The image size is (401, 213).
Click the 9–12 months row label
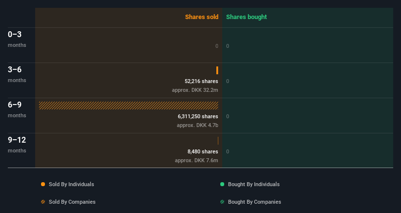click(17, 145)
